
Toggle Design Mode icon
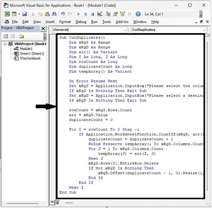tap(99, 14)
